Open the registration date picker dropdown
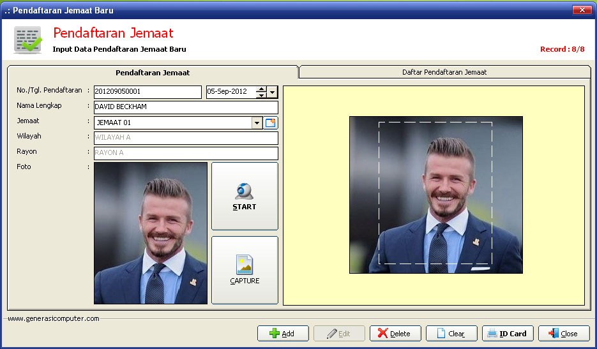This screenshot has width=597, height=349. [x=273, y=92]
